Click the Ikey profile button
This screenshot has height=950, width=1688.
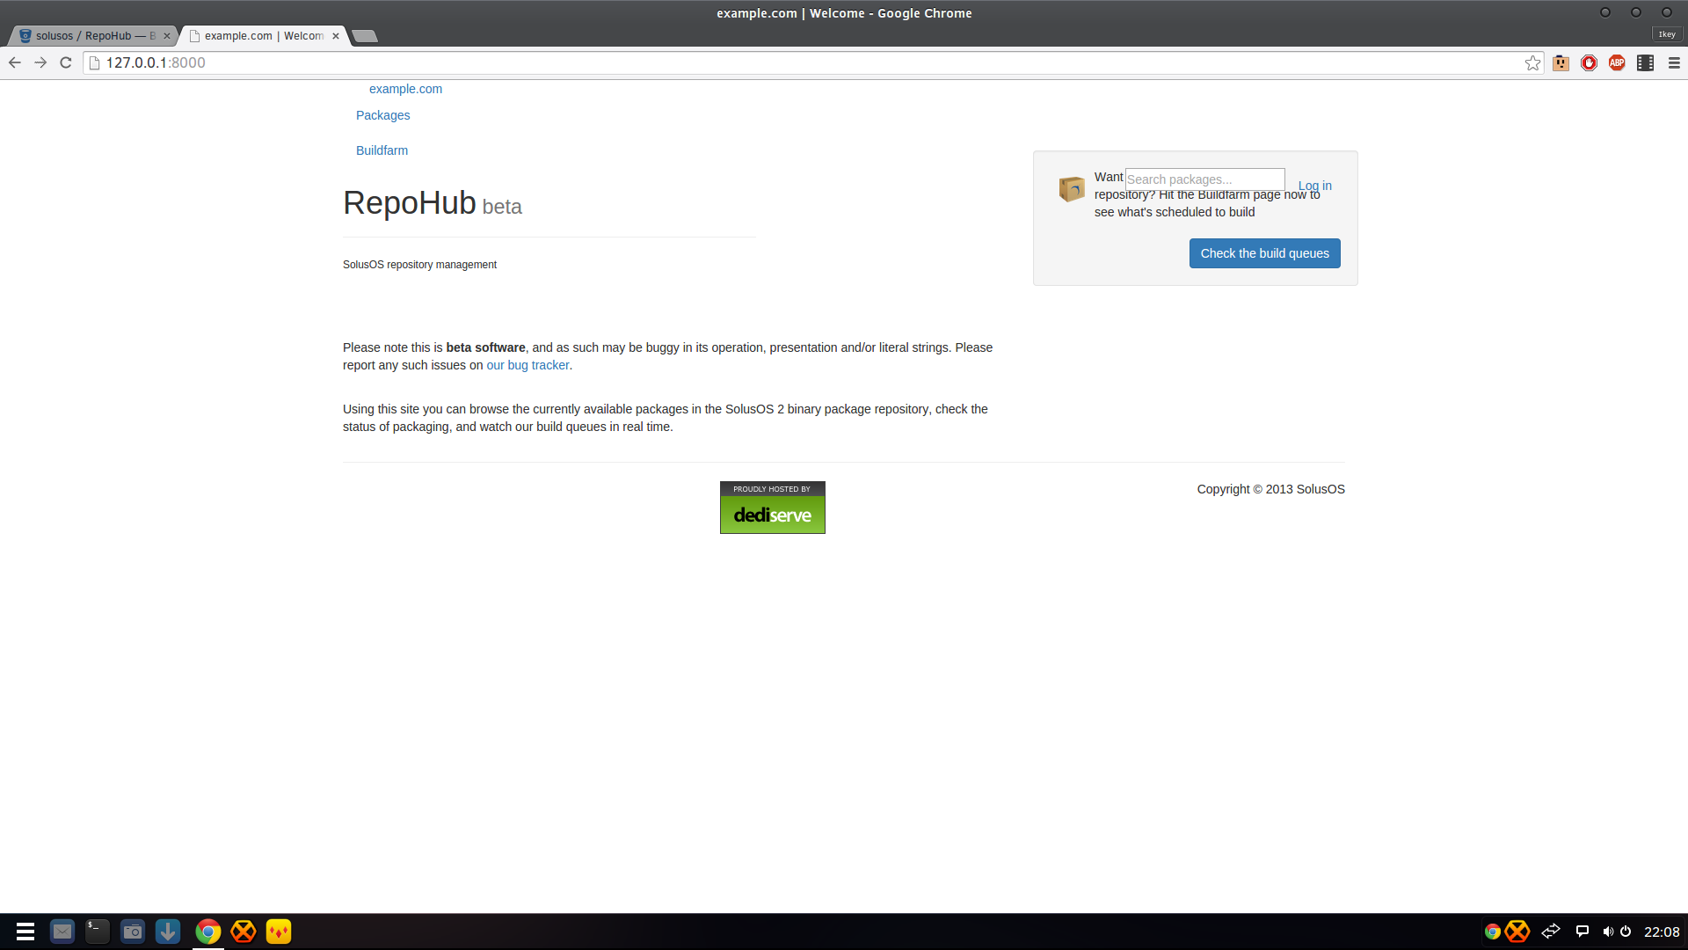tap(1667, 34)
